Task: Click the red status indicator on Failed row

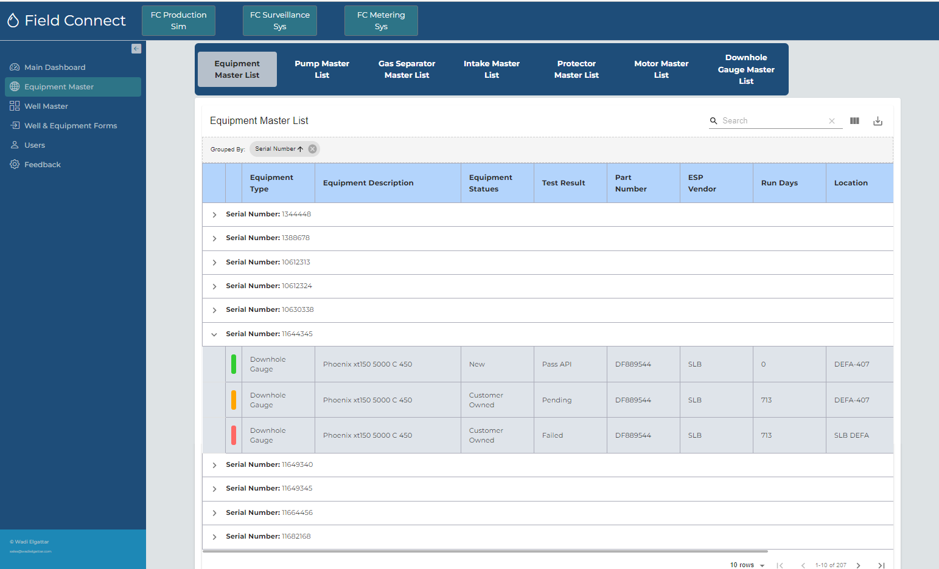Action: 234,435
